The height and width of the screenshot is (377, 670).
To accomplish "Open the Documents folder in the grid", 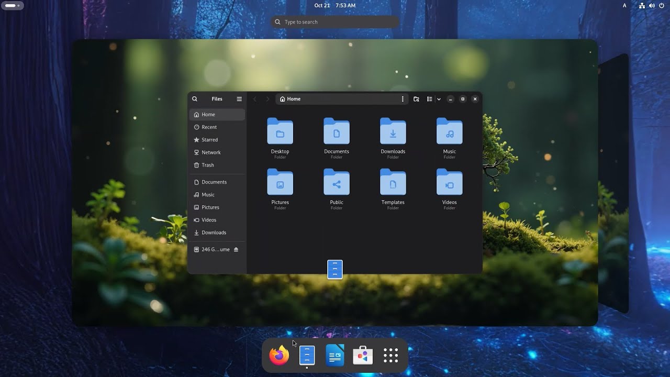I will (x=337, y=131).
